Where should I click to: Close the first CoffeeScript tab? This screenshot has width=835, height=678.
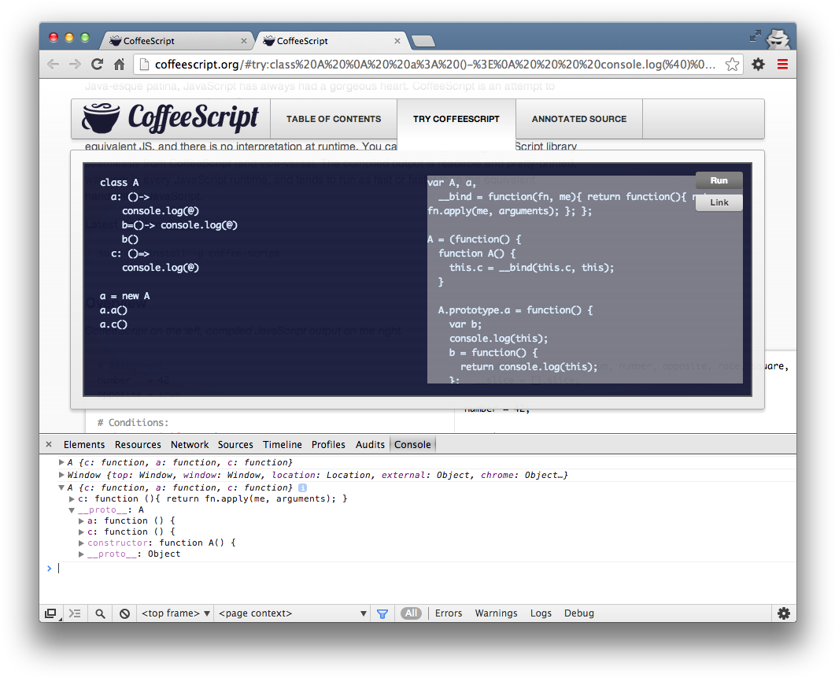click(244, 41)
